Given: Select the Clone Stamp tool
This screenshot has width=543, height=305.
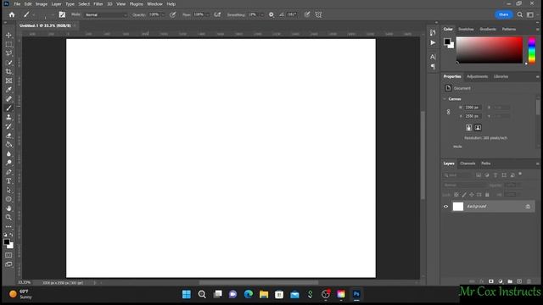Looking at the screenshot, I should (8, 117).
